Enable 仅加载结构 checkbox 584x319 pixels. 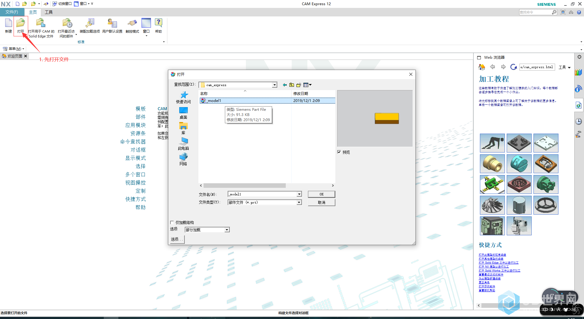172,223
